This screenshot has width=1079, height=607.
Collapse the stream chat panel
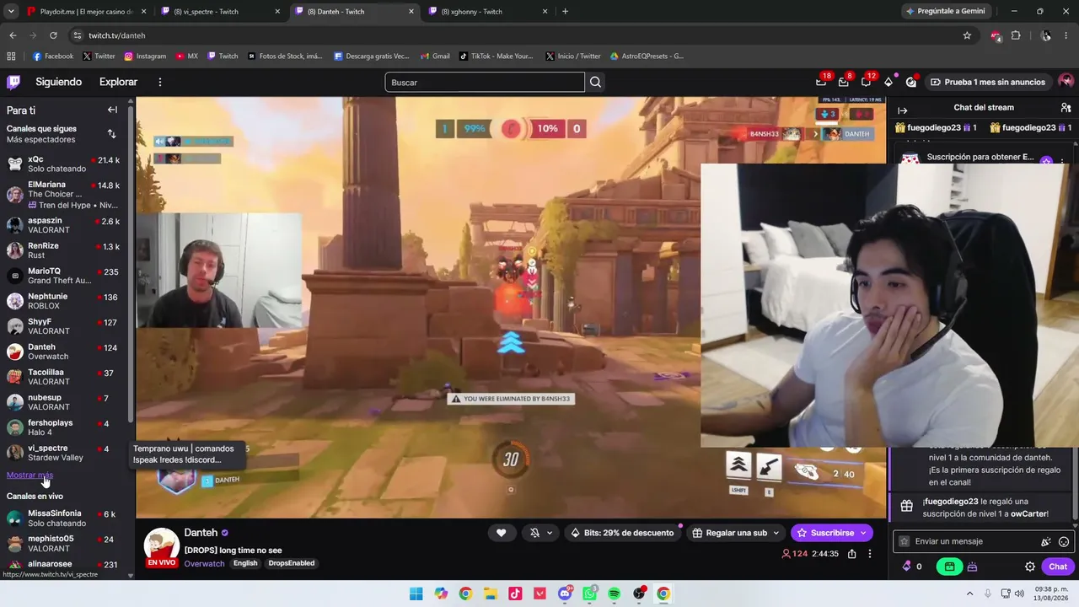point(902,110)
